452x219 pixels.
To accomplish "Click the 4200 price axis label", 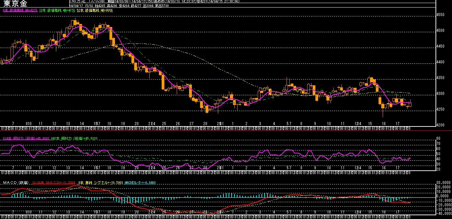I will click(x=441, y=125).
